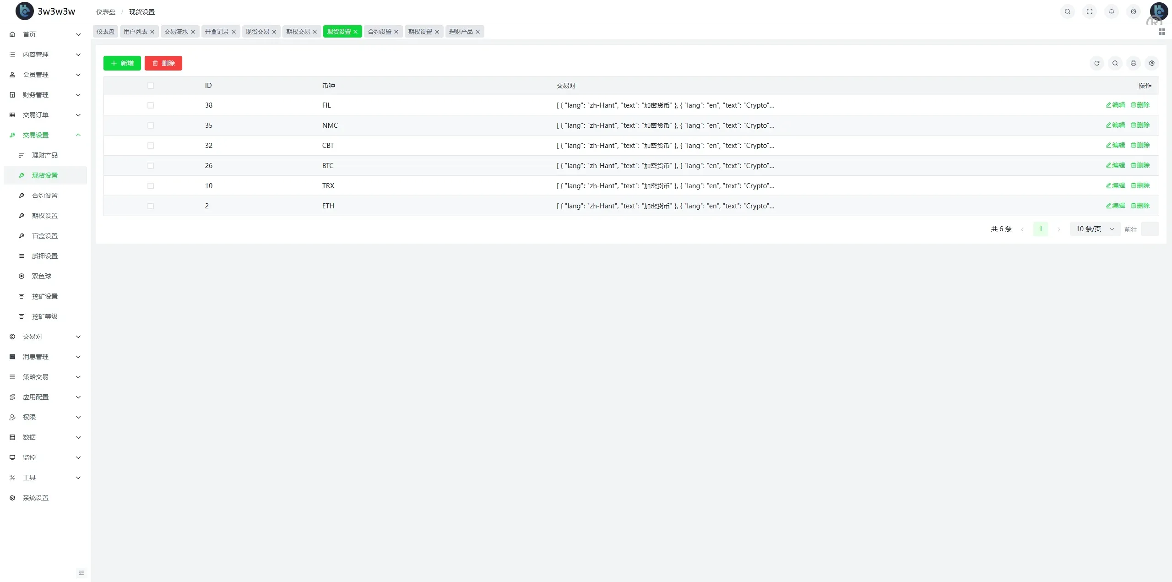The width and height of the screenshot is (1172, 582).
Task: Collapse sidebar using bottom fold icon
Action: [81, 573]
